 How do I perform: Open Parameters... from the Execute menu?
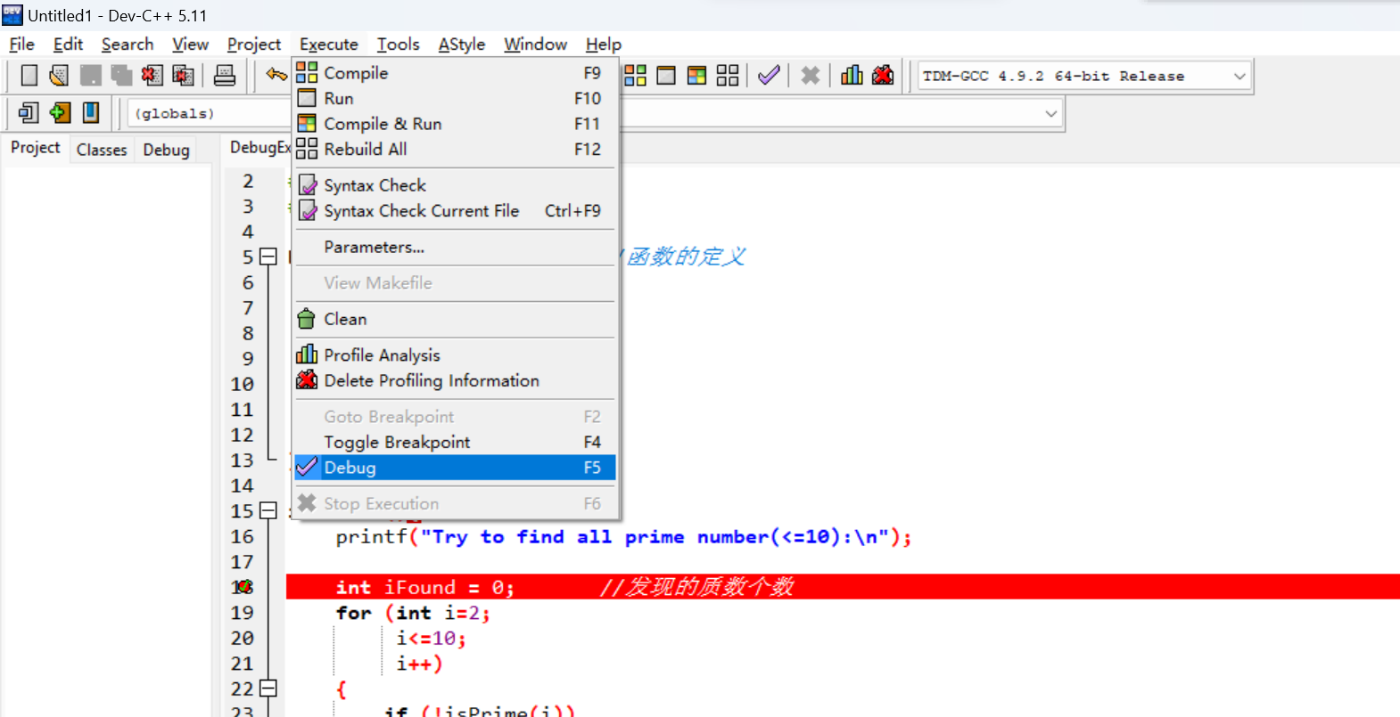(455, 247)
